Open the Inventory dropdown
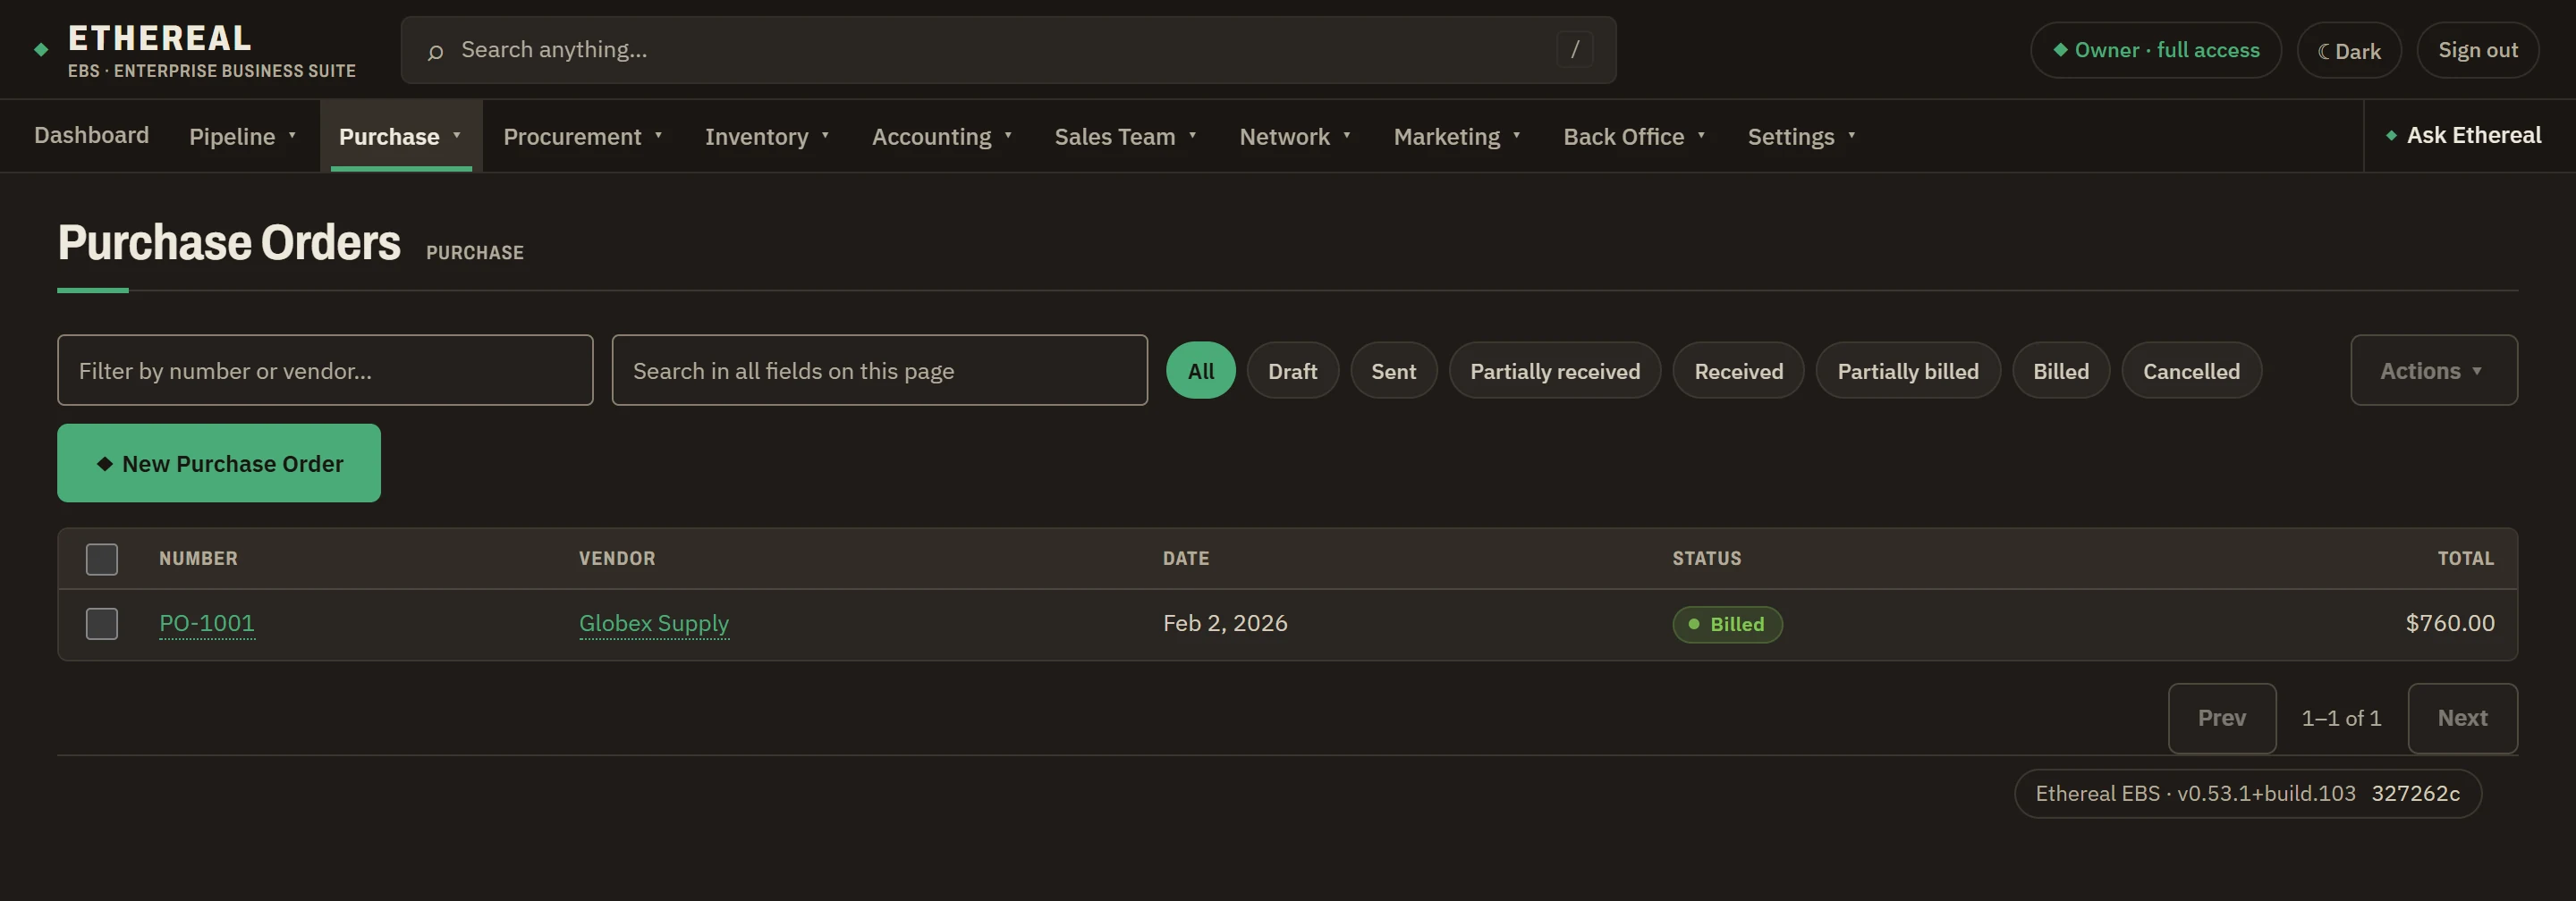2576x901 pixels. (x=767, y=136)
